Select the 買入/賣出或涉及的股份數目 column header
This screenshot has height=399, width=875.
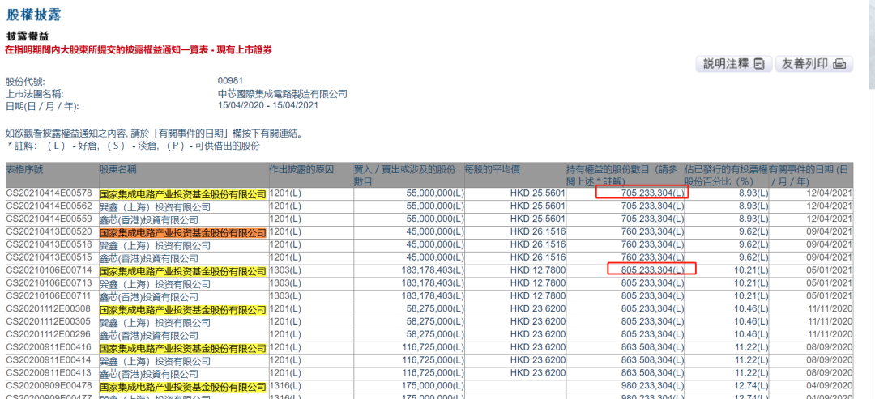(408, 175)
